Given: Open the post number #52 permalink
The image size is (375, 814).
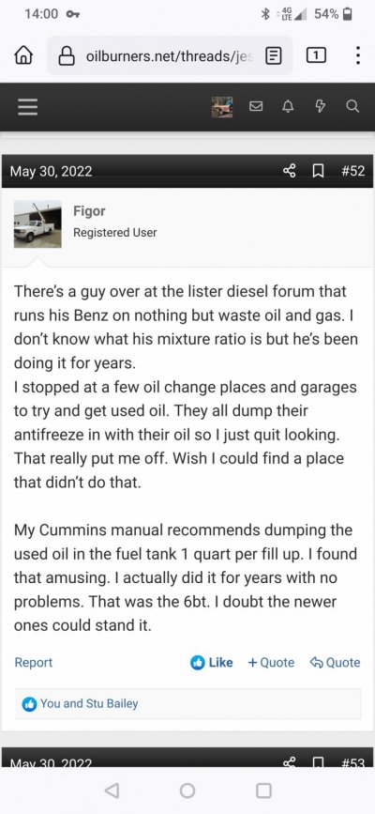Looking at the screenshot, I should [x=352, y=171].
